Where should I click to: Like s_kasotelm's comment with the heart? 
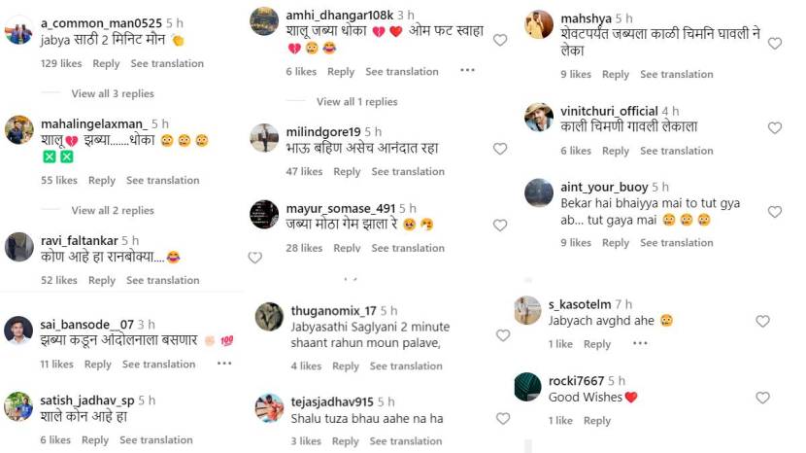762,321
